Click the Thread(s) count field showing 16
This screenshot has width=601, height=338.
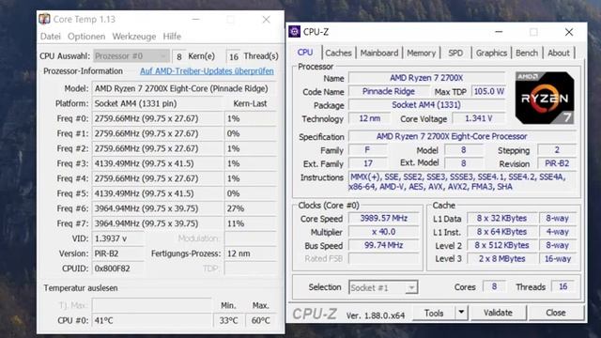pos(234,56)
